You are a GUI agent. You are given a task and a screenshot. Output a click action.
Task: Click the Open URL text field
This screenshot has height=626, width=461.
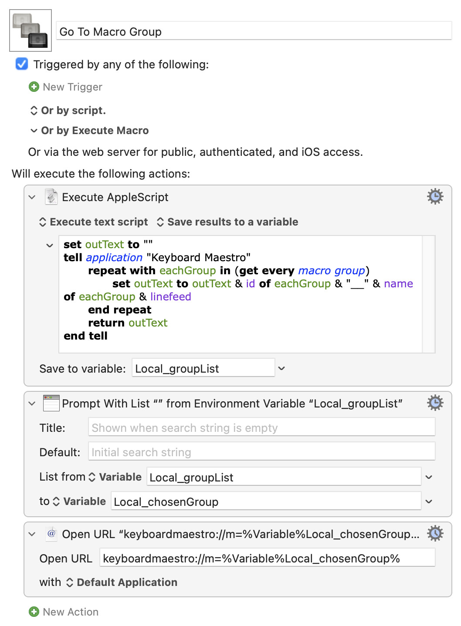click(x=267, y=559)
